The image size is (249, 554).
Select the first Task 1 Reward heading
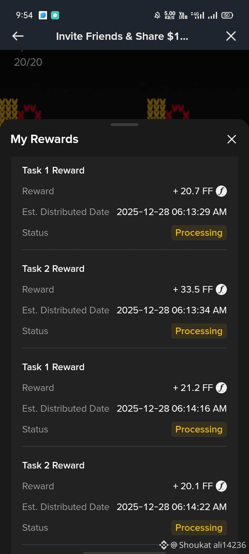[53, 170]
